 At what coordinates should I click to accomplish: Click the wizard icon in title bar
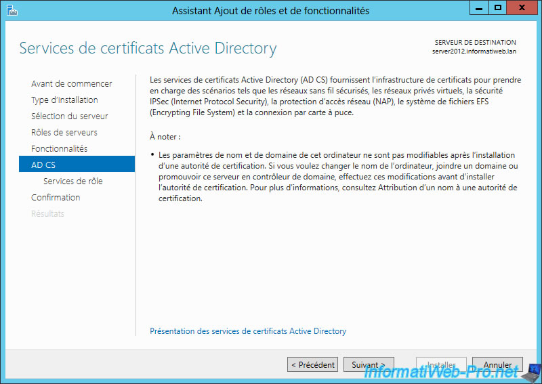[12, 10]
